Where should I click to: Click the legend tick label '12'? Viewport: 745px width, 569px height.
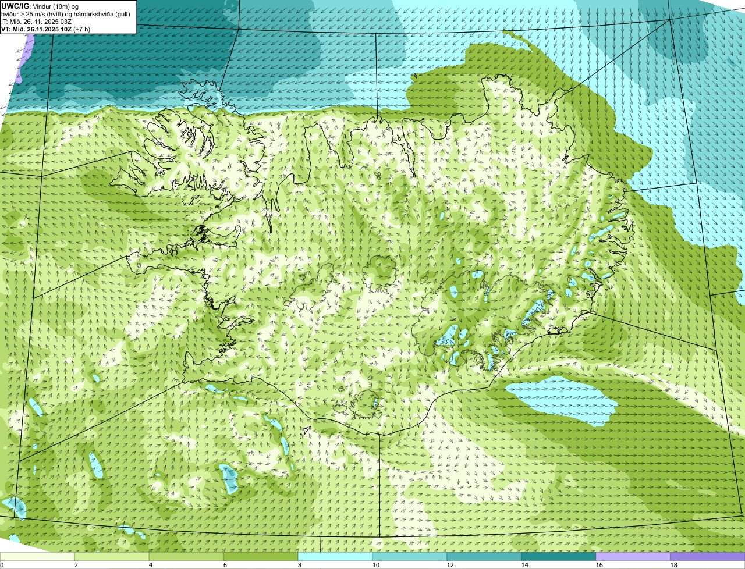(x=450, y=565)
